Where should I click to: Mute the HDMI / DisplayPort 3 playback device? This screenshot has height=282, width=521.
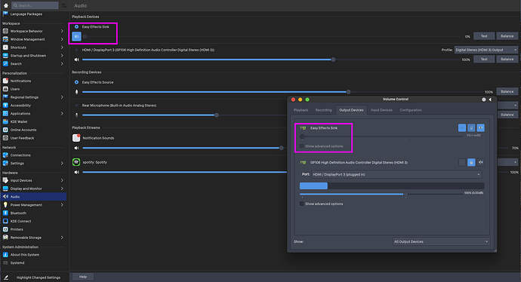tap(76, 60)
